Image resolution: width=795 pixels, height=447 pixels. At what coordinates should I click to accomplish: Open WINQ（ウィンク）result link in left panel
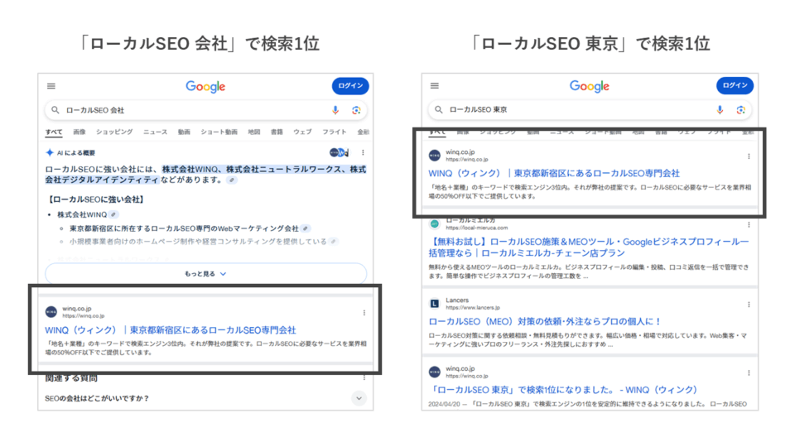(171, 330)
